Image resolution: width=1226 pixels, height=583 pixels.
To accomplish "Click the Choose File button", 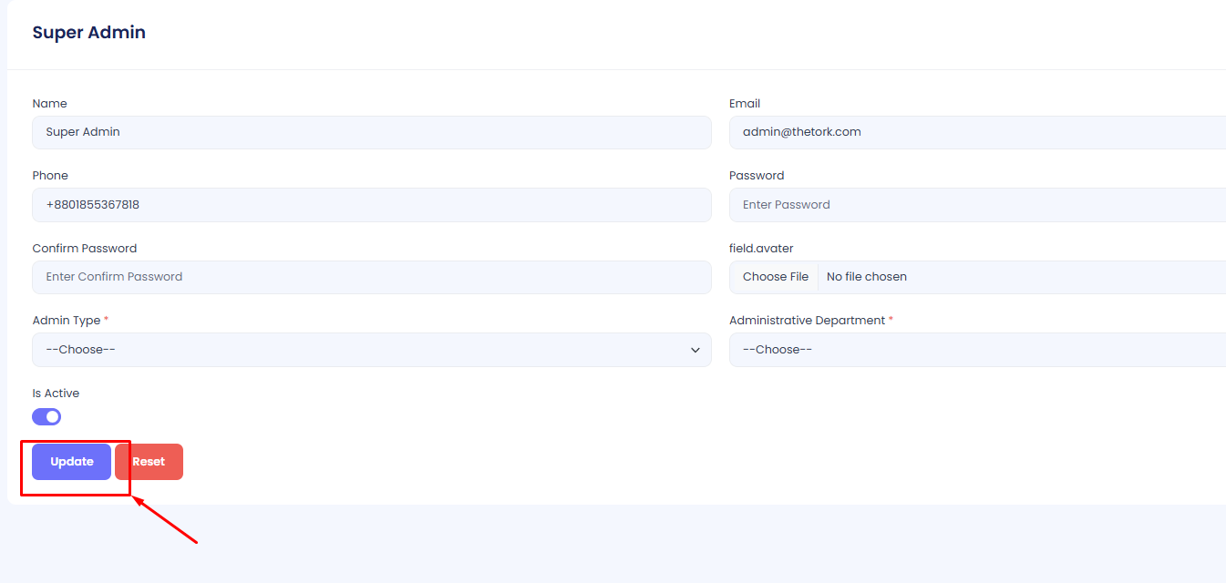I will pos(775,277).
